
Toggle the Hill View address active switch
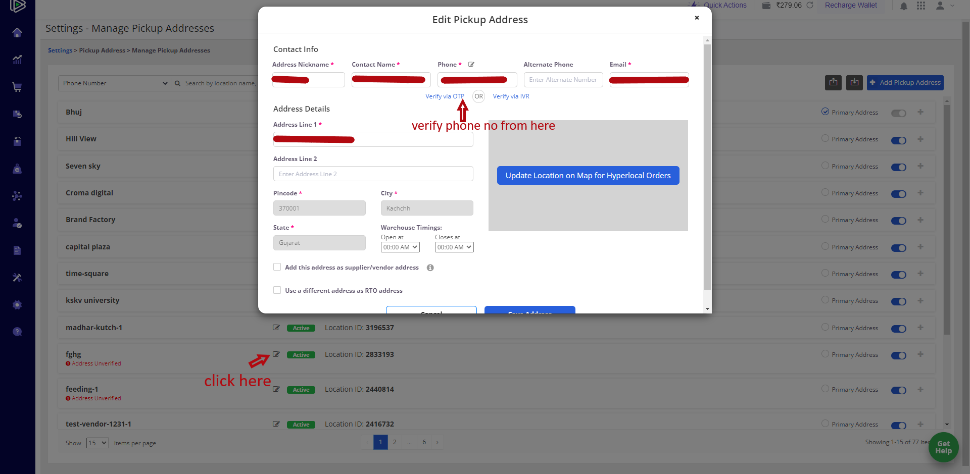click(898, 140)
